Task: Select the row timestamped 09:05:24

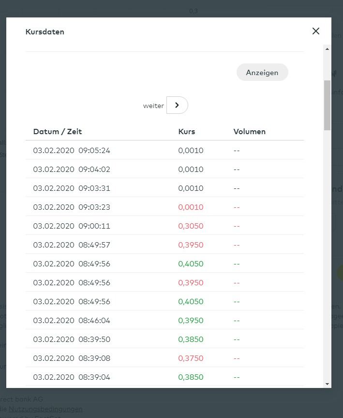Action: [x=72, y=151]
